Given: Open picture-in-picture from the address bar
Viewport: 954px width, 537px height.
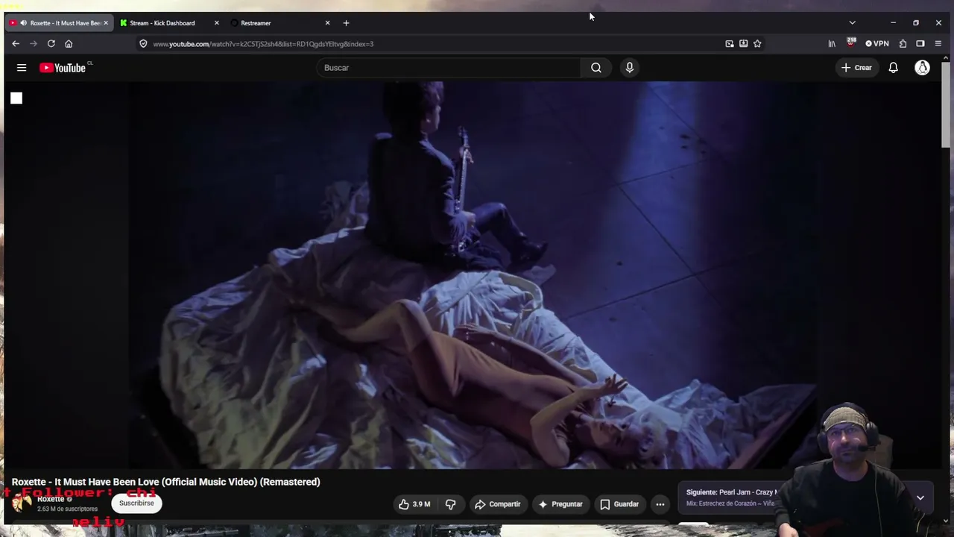Looking at the screenshot, I should tap(729, 44).
